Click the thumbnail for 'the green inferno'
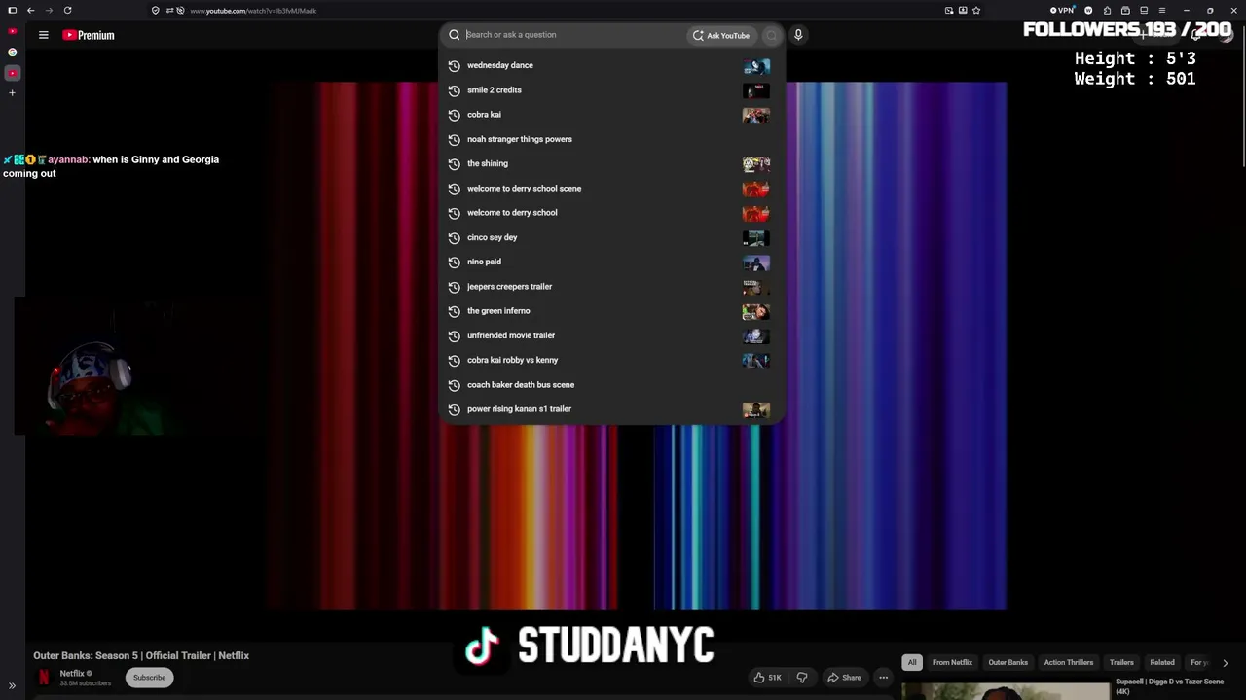Image resolution: width=1246 pixels, height=700 pixels. [756, 311]
